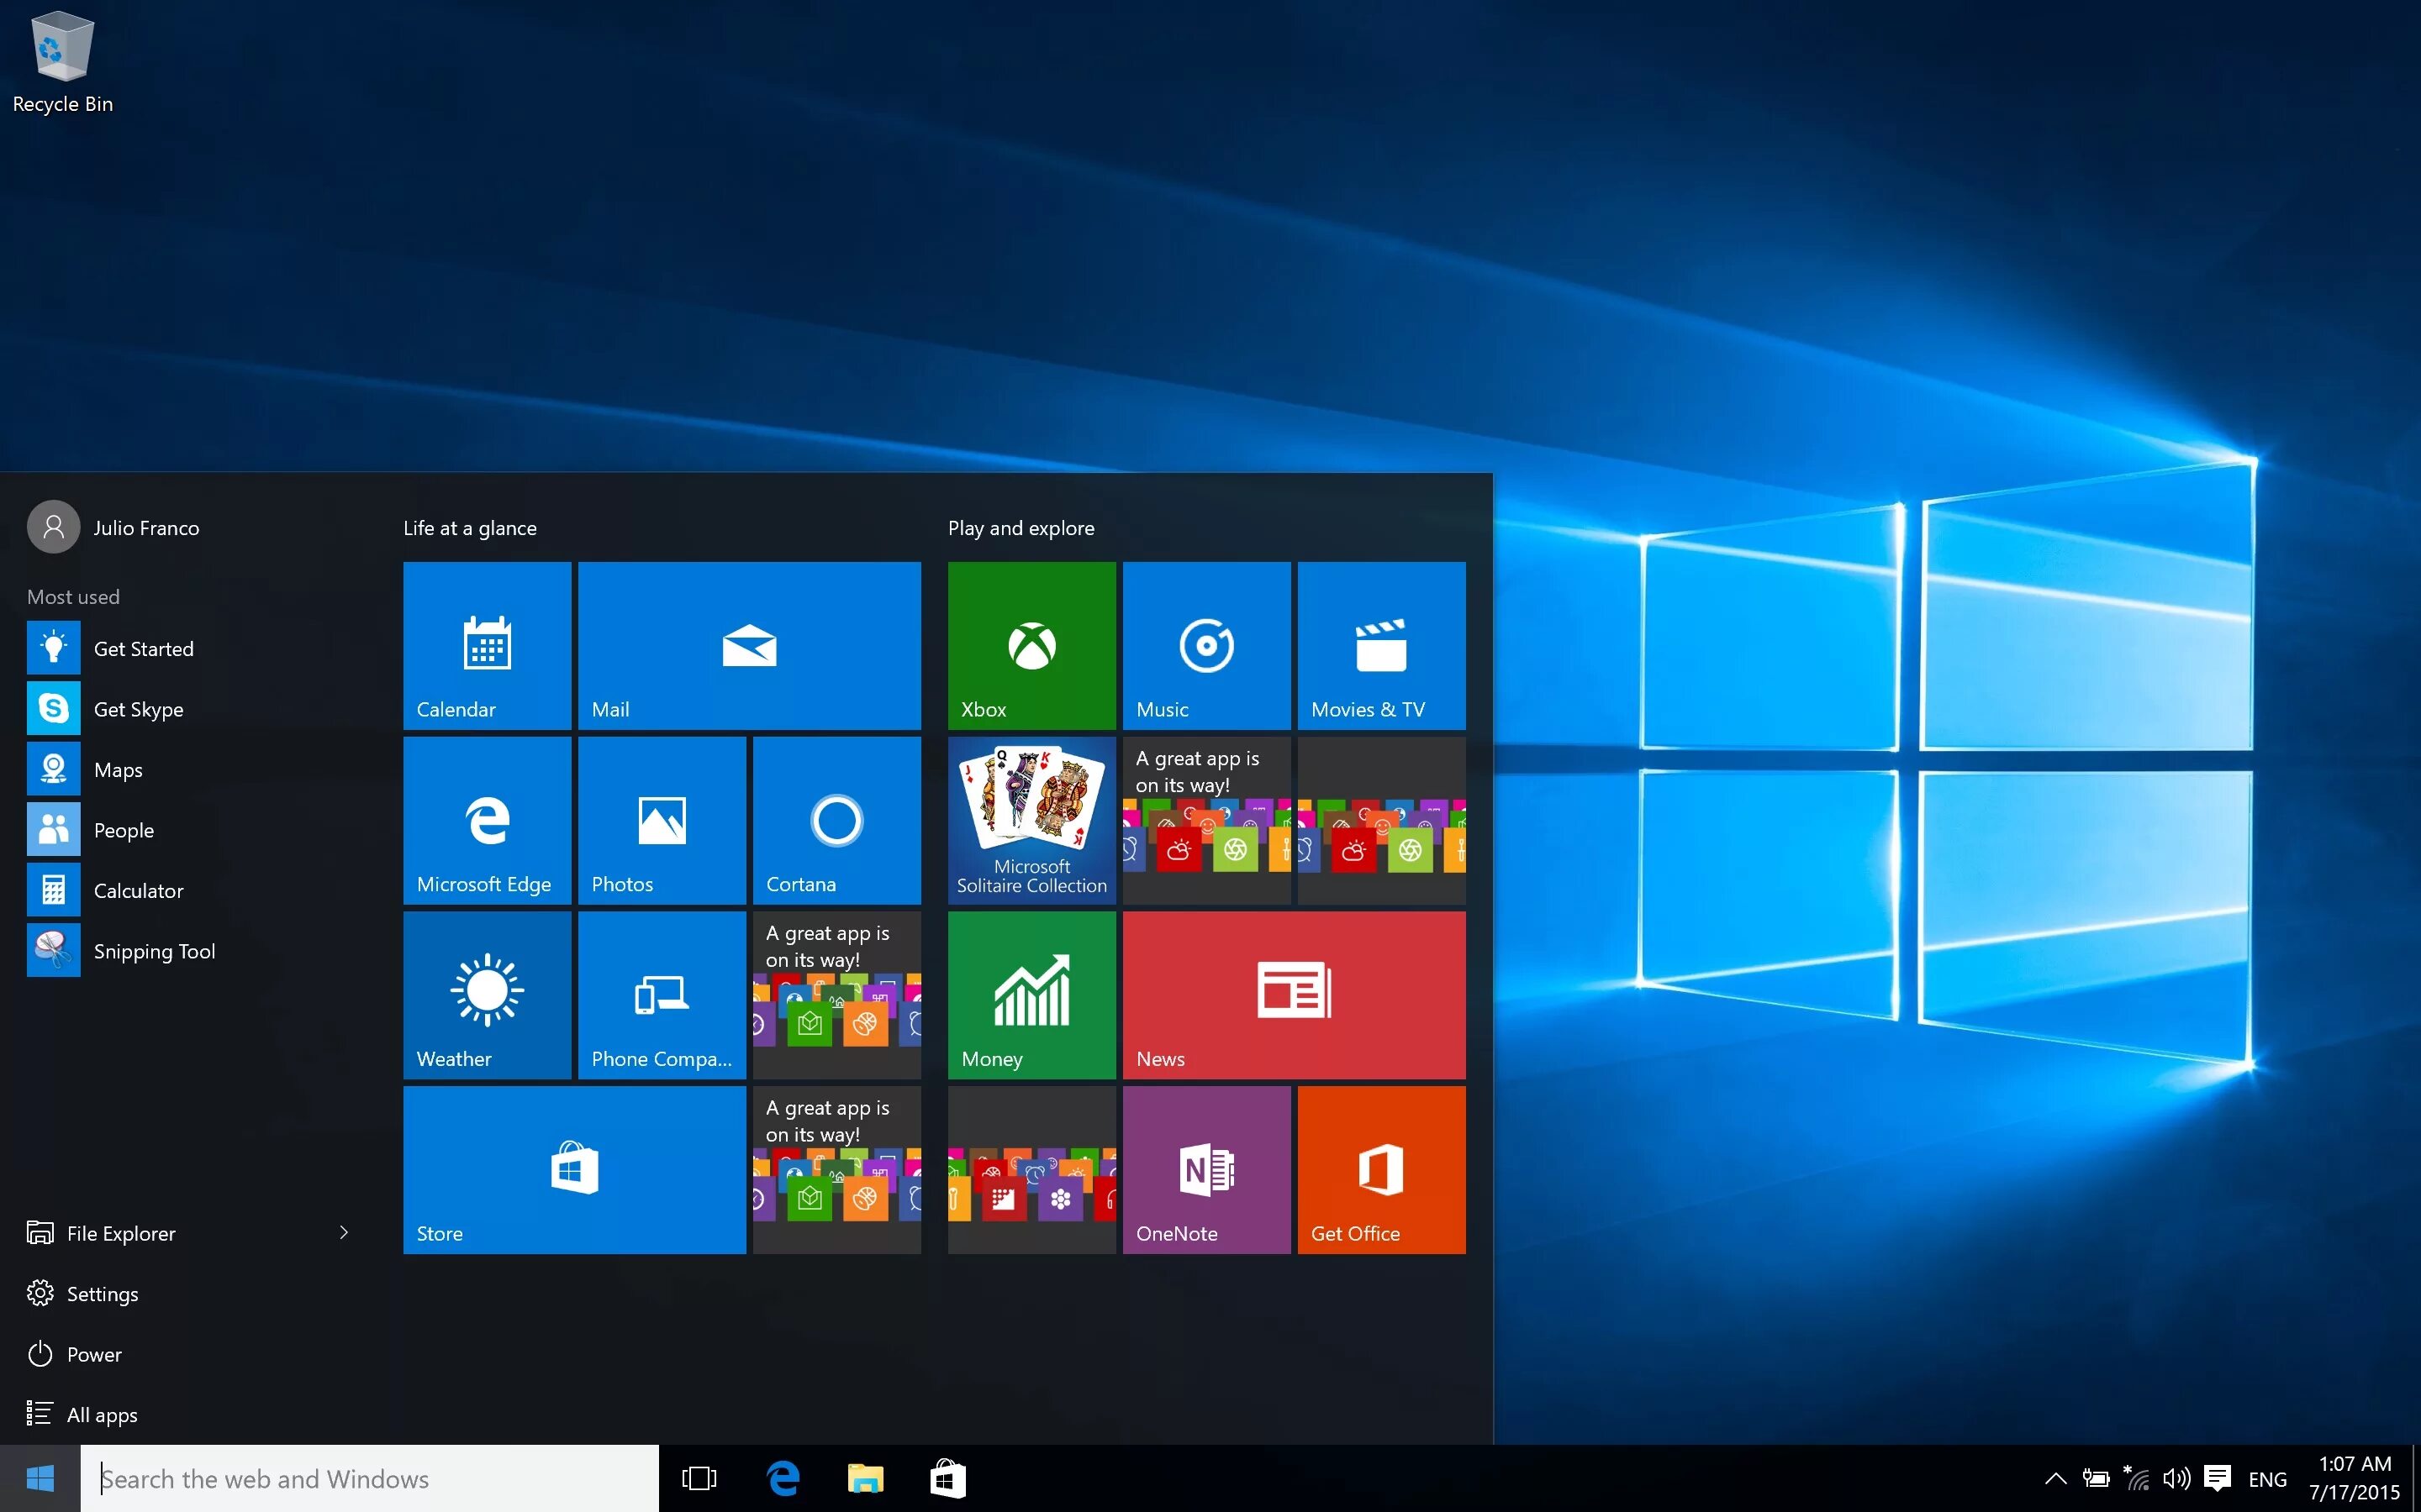This screenshot has width=2421, height=1512.
Task: Toggle the system tray notification area
Action: click(2054, 1478)
